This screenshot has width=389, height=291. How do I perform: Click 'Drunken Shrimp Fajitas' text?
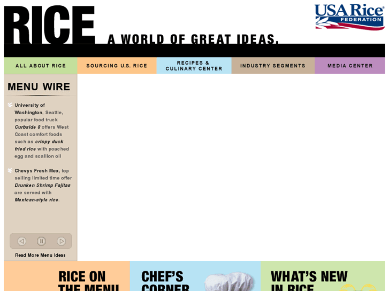[x=42, y=185]
